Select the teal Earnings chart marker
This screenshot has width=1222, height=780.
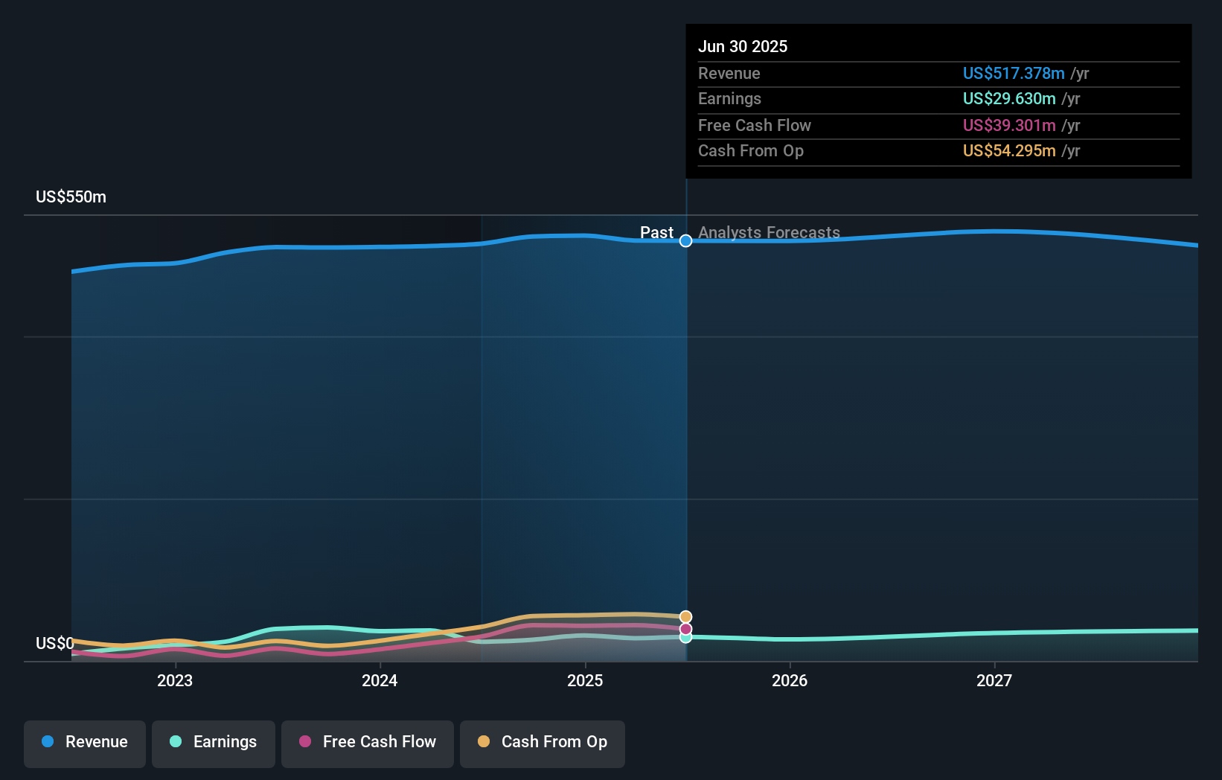pos(685,638)
